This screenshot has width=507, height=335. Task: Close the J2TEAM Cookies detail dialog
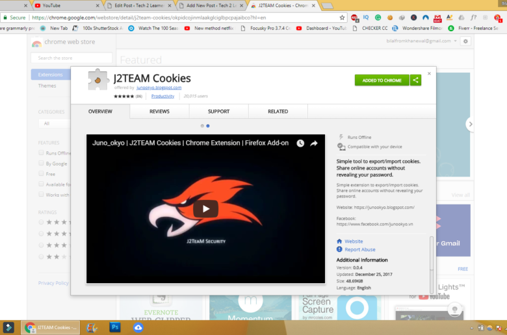click(429, 73)
